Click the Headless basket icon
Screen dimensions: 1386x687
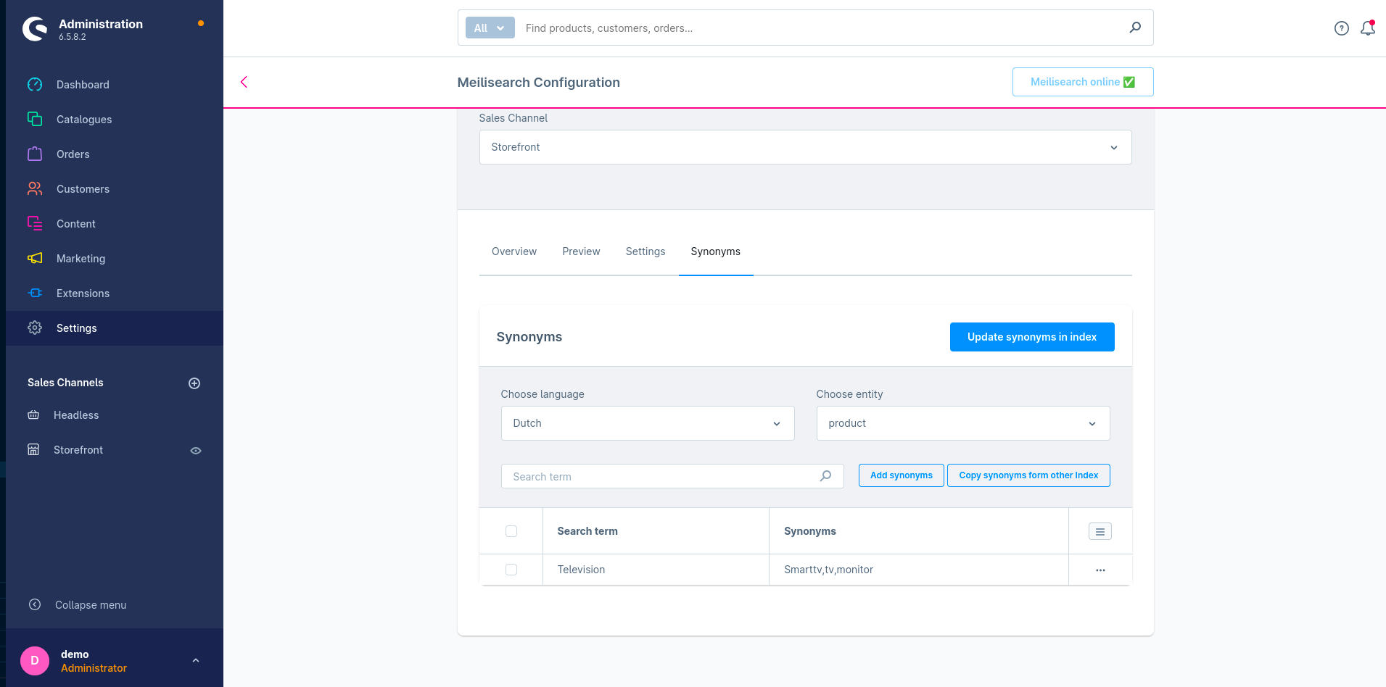33,415
